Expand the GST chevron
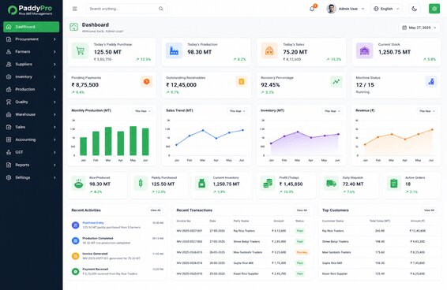 click(x=54, y=152)
